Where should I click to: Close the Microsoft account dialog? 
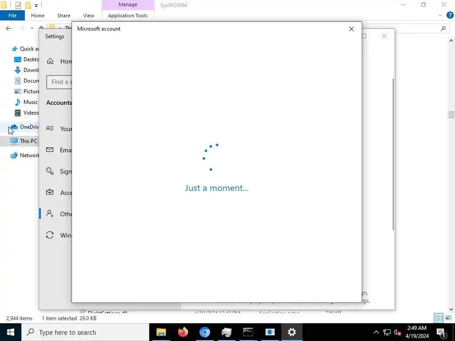[x=351, y=29]
